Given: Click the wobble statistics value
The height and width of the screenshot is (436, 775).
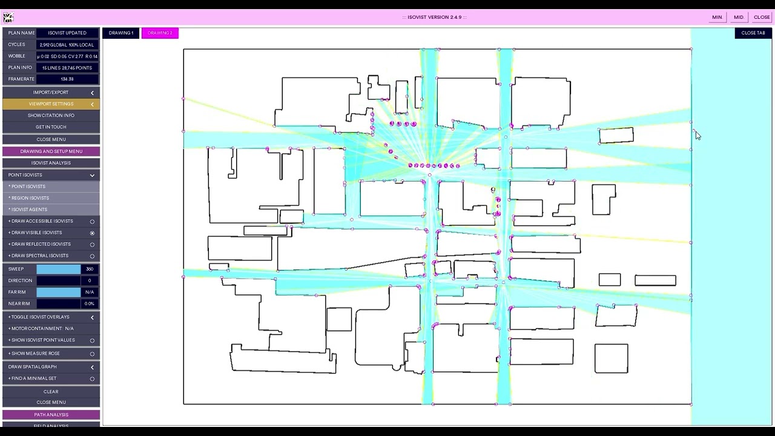Looking at the screenshot, I should pyautogui.click(x=67, y=56).
